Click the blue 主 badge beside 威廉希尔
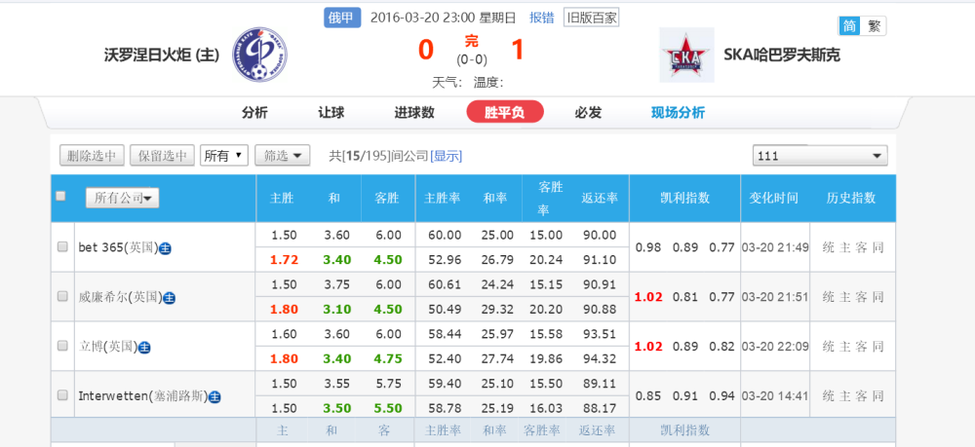This screenshot has height=447, width=975. tap(169, 298)
